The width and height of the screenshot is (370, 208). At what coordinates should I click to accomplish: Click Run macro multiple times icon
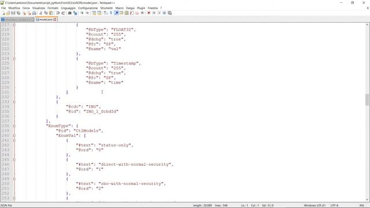coord(164,13)
